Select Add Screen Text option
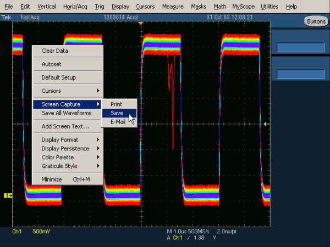This screenshot has width=330, height=247. (x=65, y=126)
